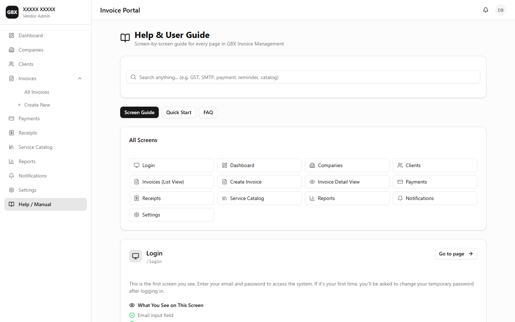Click the arrow icon in Go to page
The width and height of the screenshot is (515, 322).
(x=471, y=254)
